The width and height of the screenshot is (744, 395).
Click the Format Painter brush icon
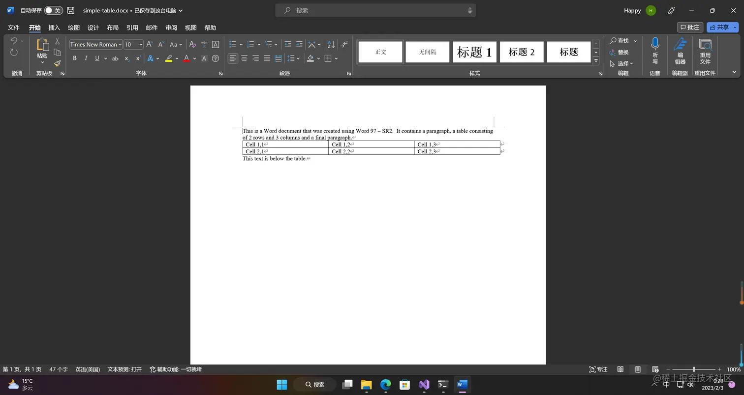[57, 63]
